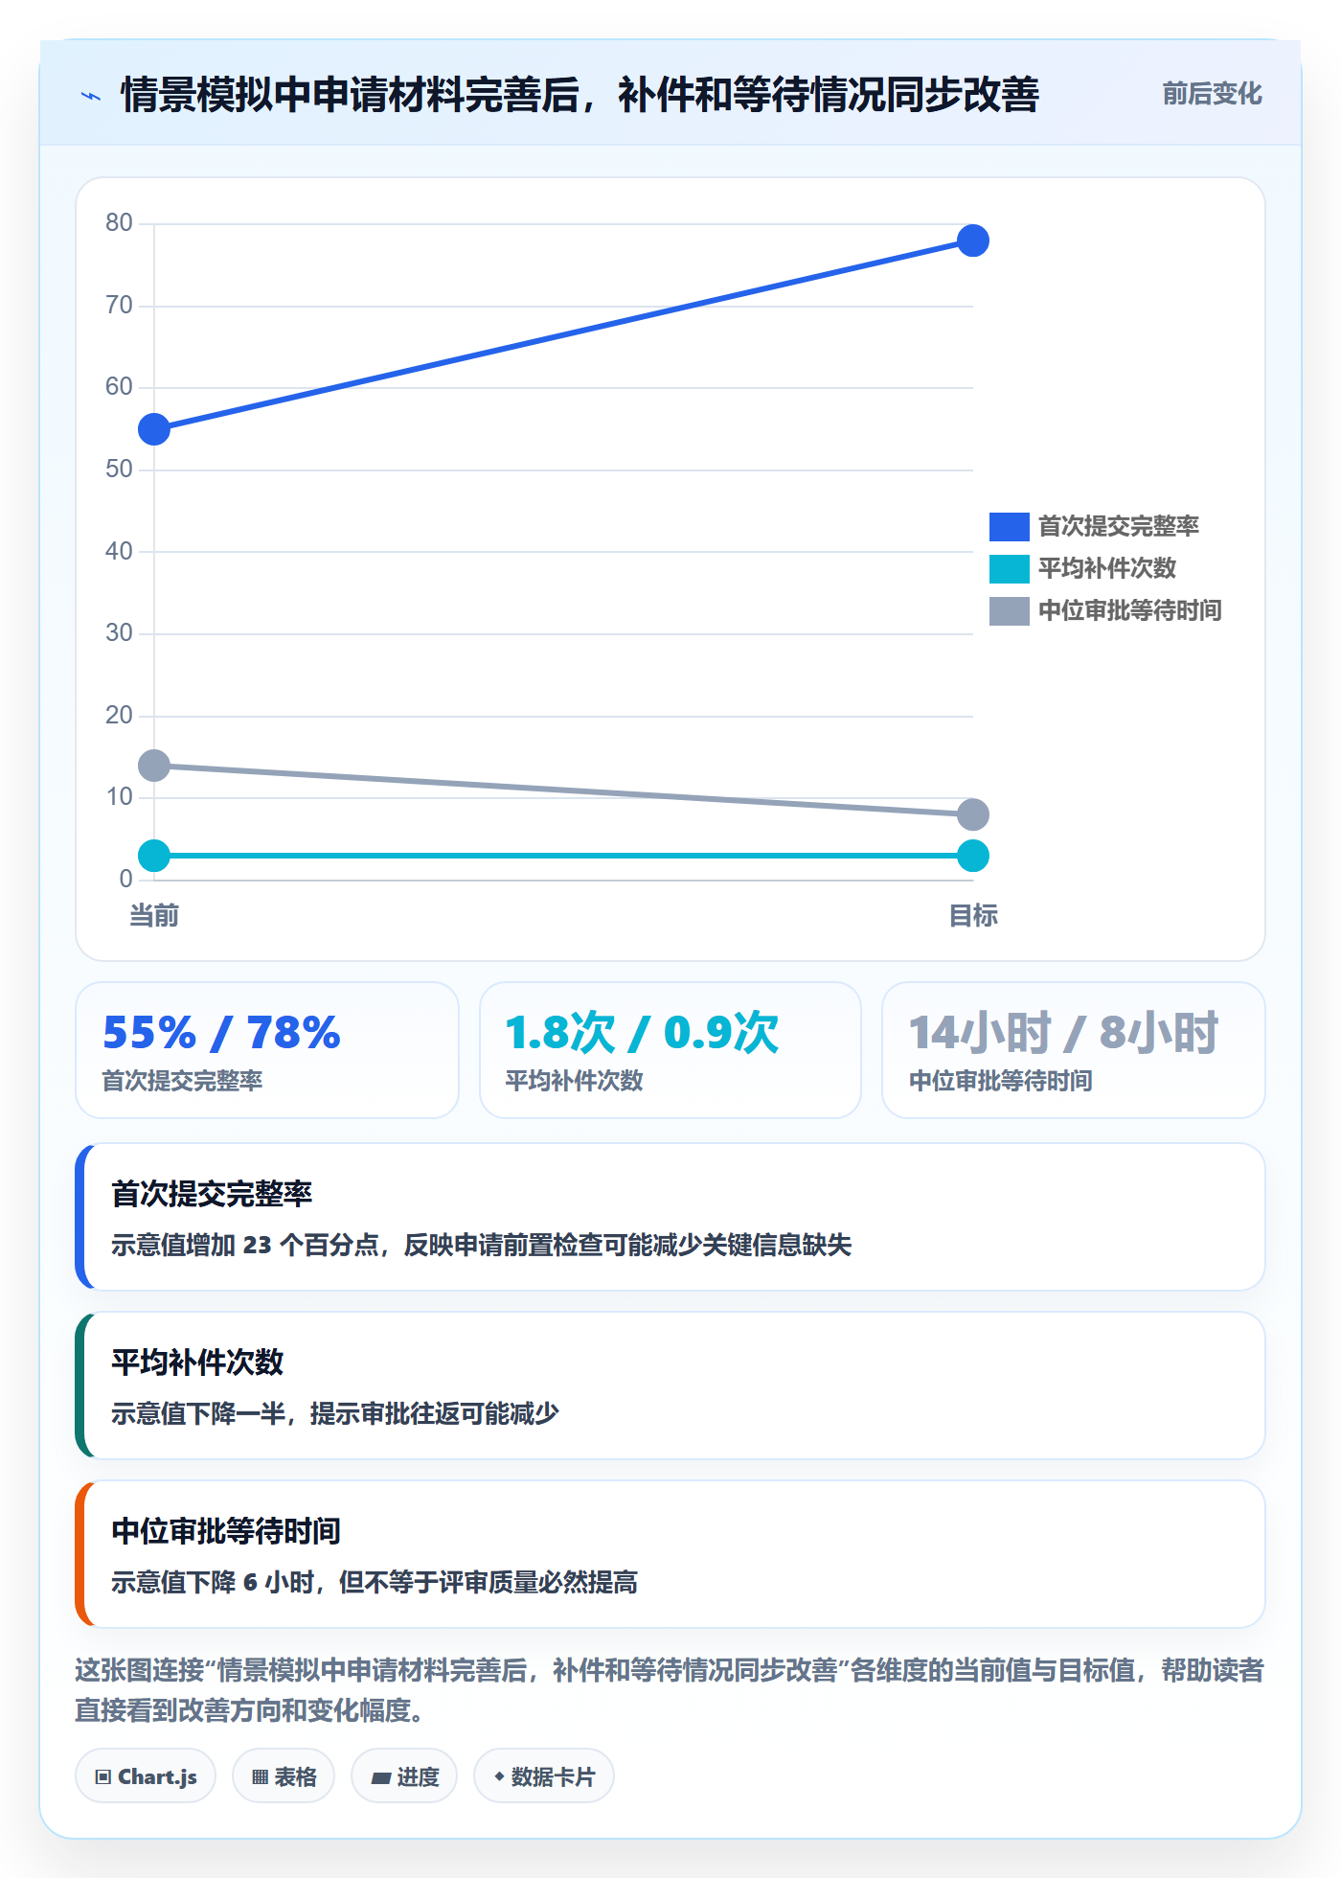
Task: Click the 表格 tag chip
Action: coord(284,1776)
